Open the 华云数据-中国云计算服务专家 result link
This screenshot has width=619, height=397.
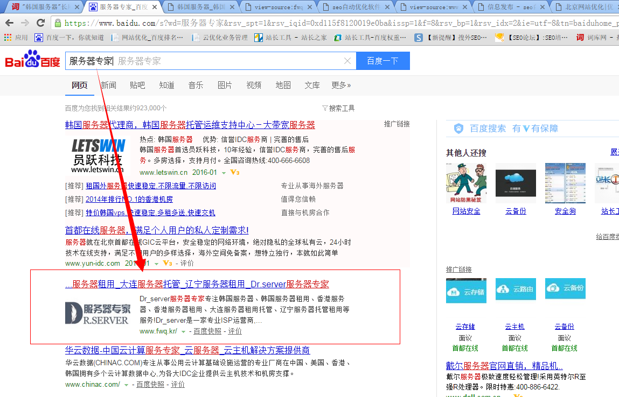(187, 350)
